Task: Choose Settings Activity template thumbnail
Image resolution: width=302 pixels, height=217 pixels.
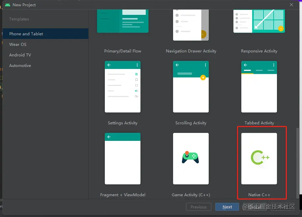Action: click(123, 87)
